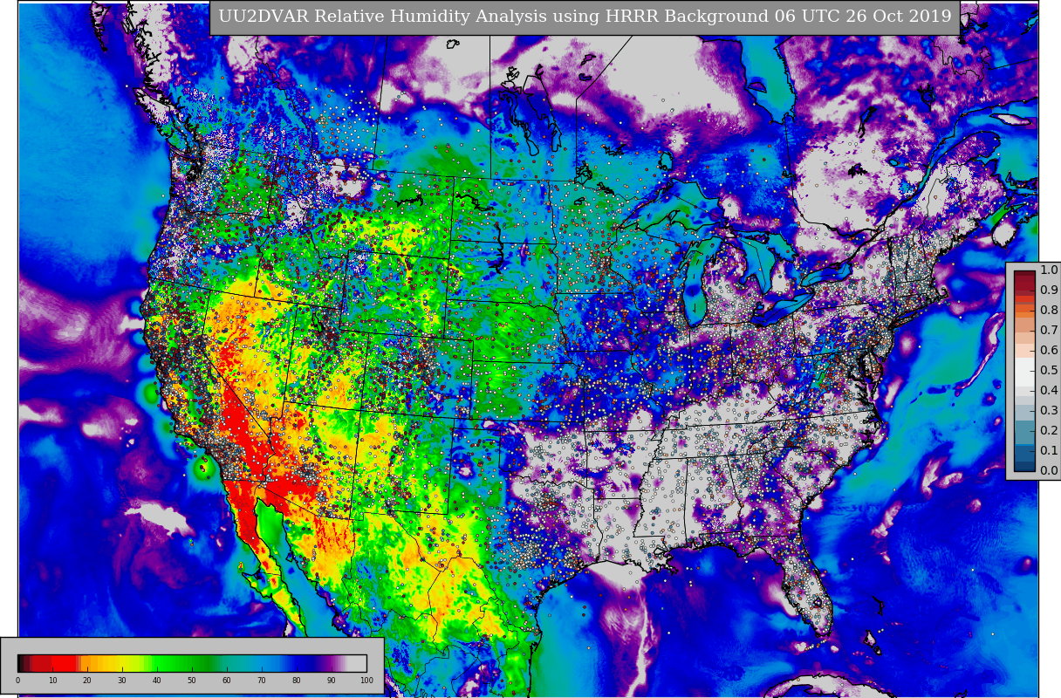Click the 50 tick label on humidity colorbar
Image resolution: width=1061 pixels, height=698 pixels.
tap(192, 681)
